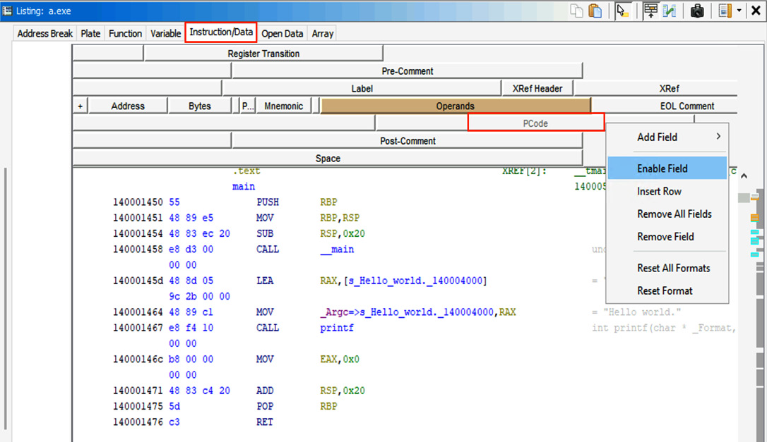Click the orange marker in the margin bar
The width and height of the screenshot is (767, 442).
coord(754,217)
